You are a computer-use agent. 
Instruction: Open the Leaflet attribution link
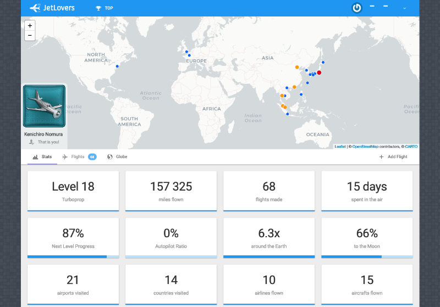point(340,147)
